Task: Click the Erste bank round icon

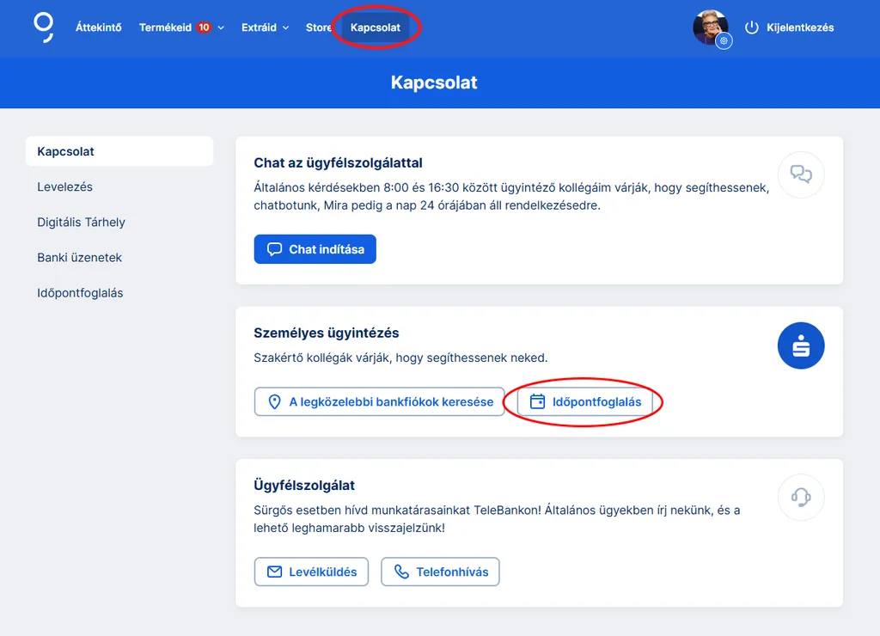Action: [801, 346]
